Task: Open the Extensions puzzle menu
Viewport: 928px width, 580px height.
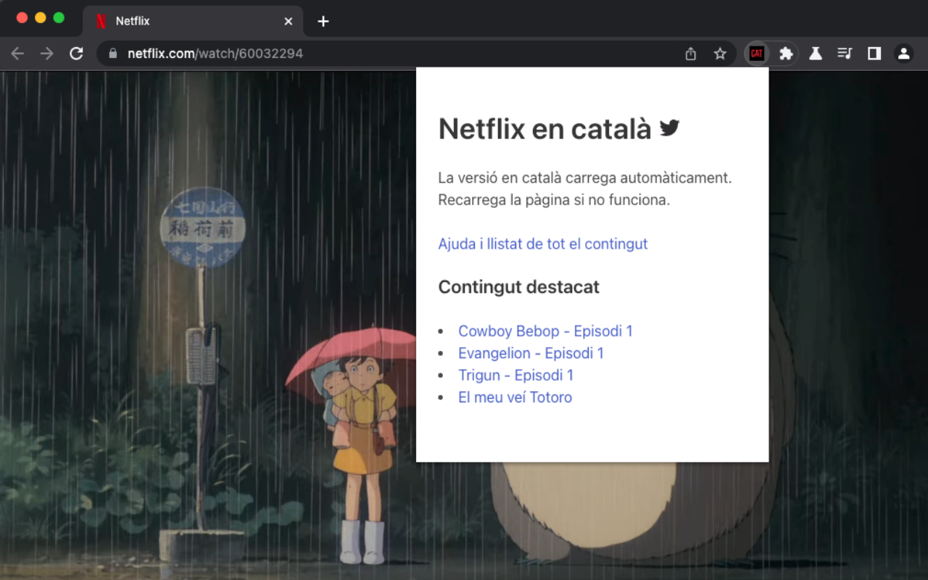Action: [786, 54]
